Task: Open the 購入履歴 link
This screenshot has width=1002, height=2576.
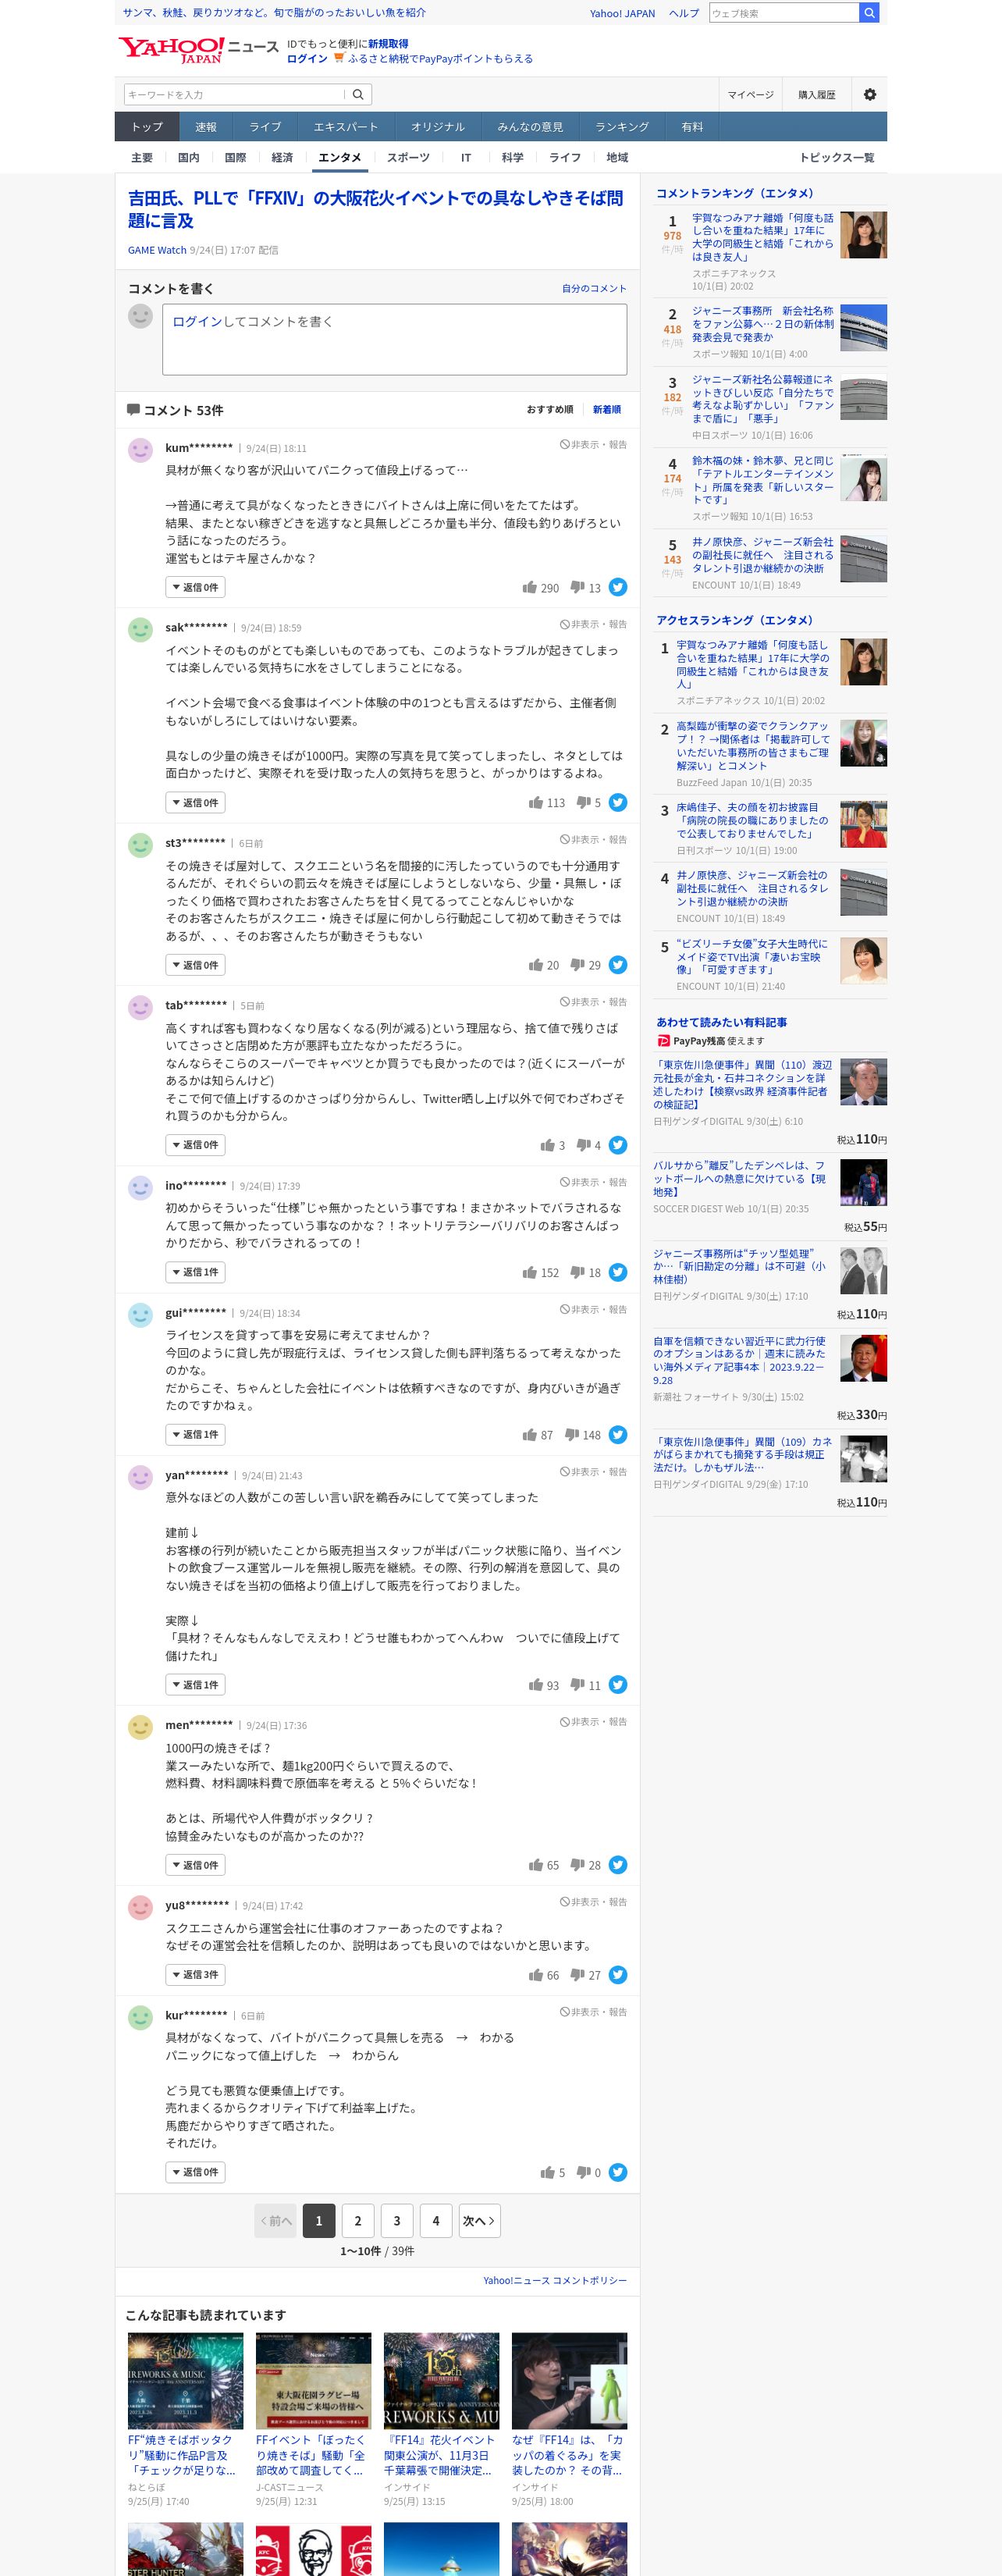Action: click(816, 94)
